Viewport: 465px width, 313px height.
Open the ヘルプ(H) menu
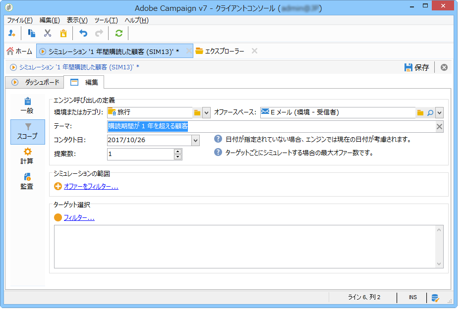tap(137, 20)
